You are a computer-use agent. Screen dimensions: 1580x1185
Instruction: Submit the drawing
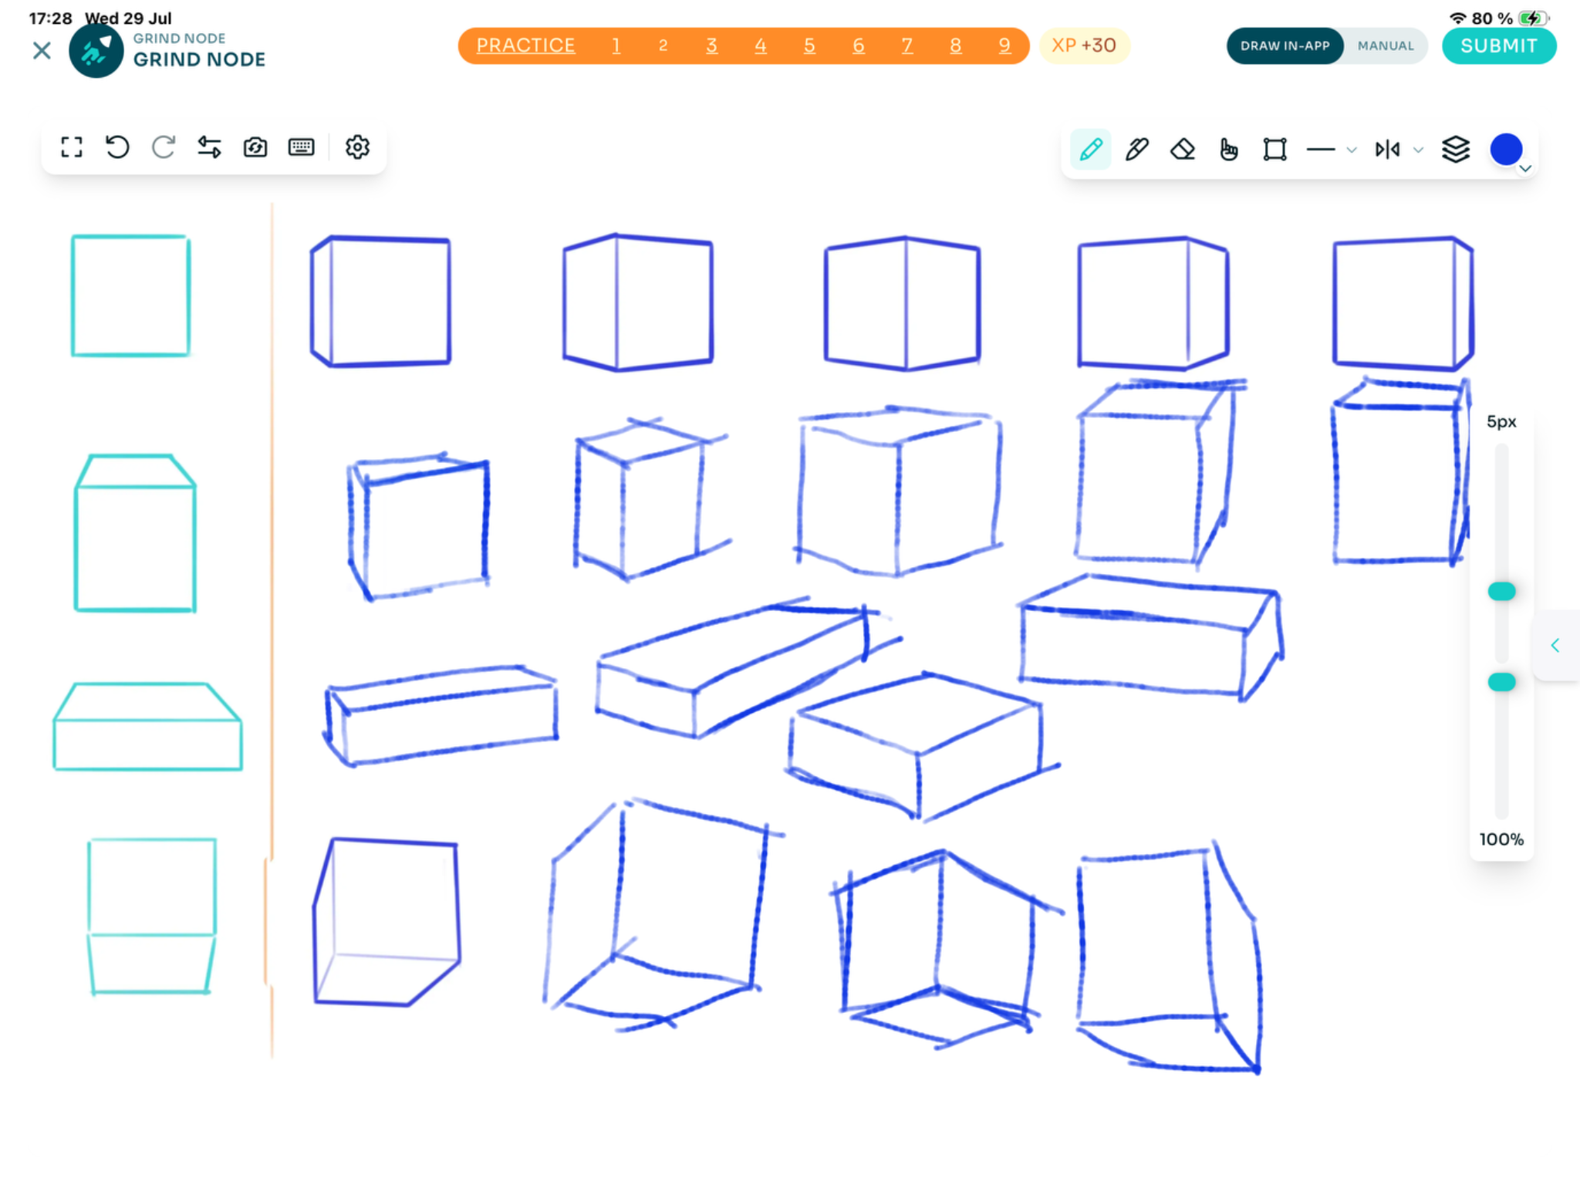point(1498,46)
